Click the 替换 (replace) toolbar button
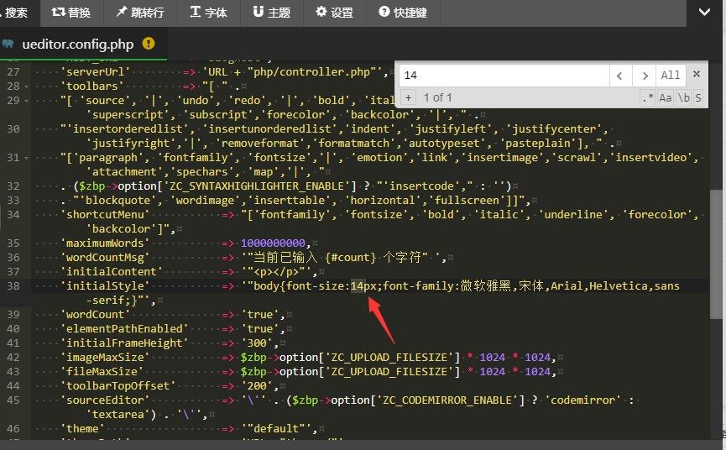726x450 pixels. pyautogui.click(x=71, y=13)
